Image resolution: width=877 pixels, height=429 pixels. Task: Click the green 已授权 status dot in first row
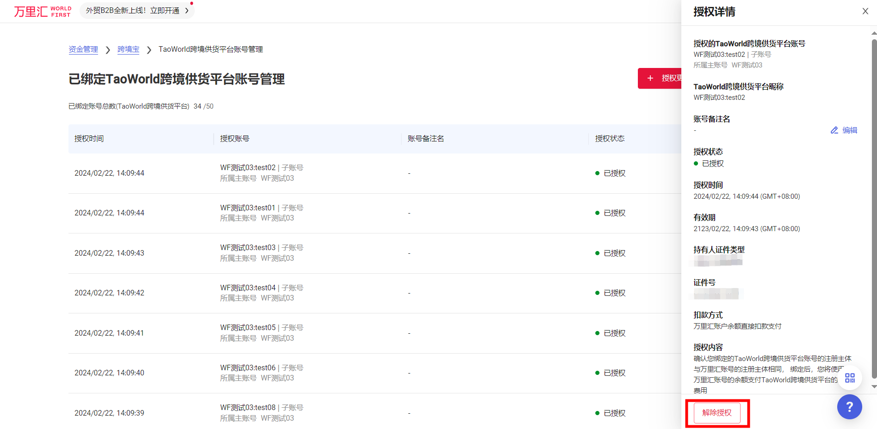point(597,173)
